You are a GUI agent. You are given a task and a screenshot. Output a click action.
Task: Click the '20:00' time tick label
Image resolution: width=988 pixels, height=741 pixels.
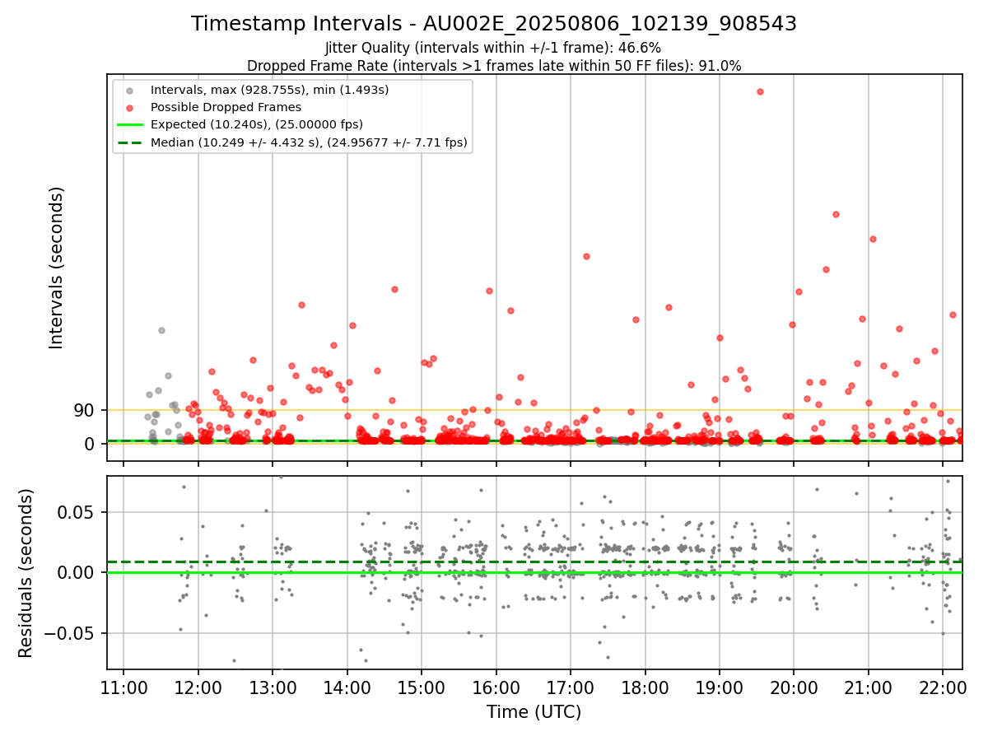click(795, 687)
